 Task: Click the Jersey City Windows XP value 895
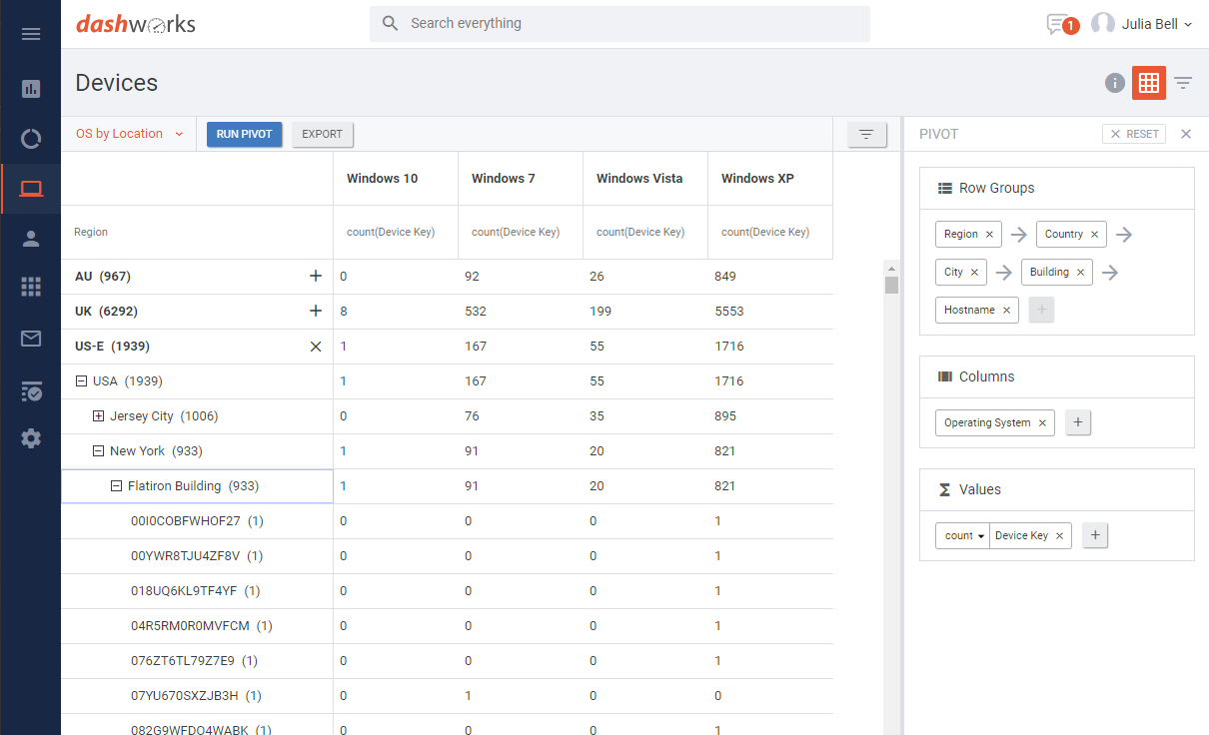click(x=725, y=416)
